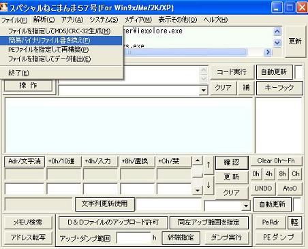
Task: Toggle the upper 自動更新 button
Action: coord(274,72)
